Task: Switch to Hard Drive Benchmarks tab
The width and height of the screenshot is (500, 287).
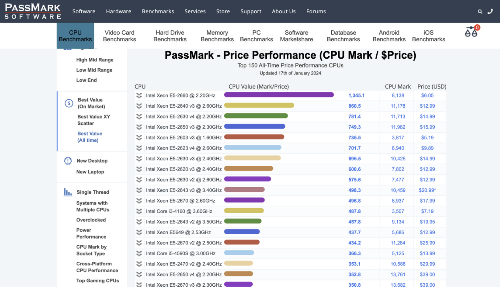Action: (x=170, y=36)
